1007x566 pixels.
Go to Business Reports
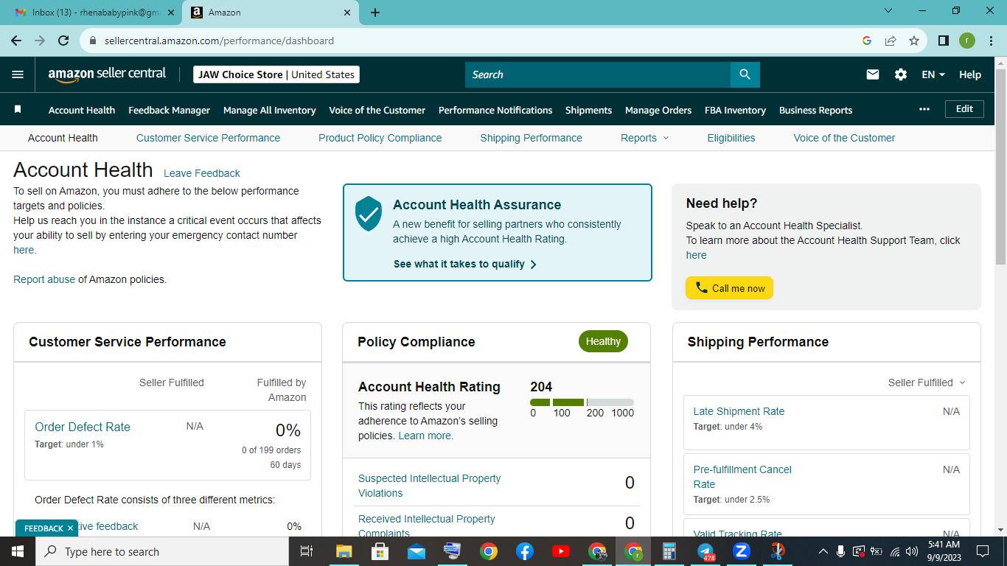815,110
